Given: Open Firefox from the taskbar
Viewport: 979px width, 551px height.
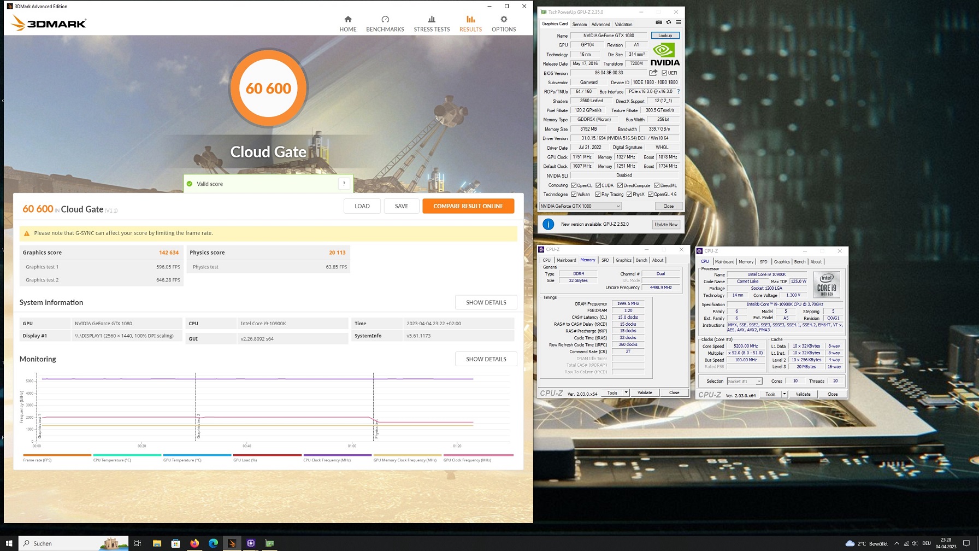Looking at the screenshot, I should coord(194,543).
